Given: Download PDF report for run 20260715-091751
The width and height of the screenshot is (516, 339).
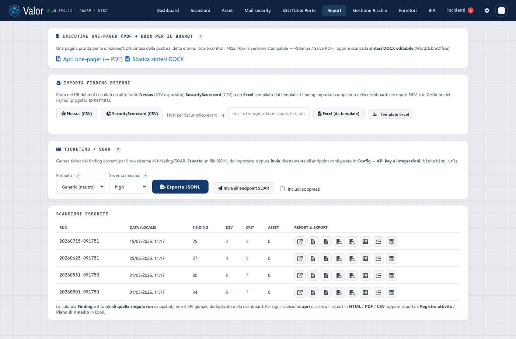Looking at the screenshot, I should tap(339, 242).
